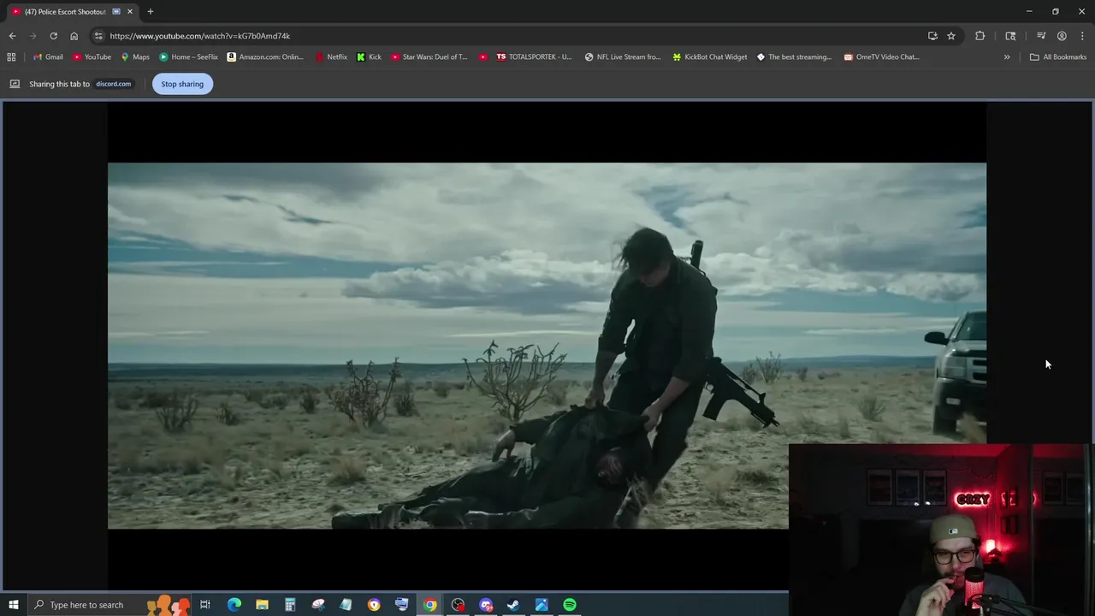The image size is (1095, 616).
Task: Install app icon in address bar
Action: point(932,36)
